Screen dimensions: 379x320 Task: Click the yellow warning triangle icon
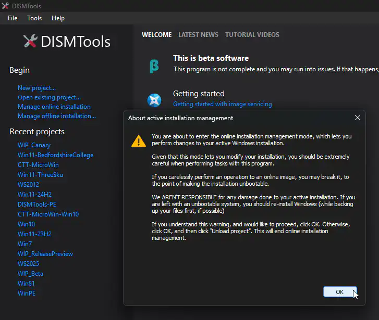point(138,141)
